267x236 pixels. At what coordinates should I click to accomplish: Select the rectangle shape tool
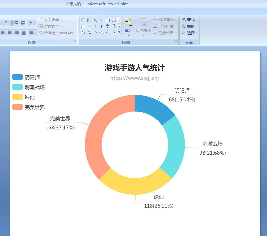[107, 20]
